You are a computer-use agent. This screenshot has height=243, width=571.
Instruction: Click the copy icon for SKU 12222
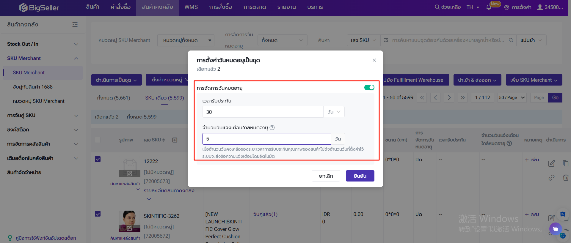point(566,163)
